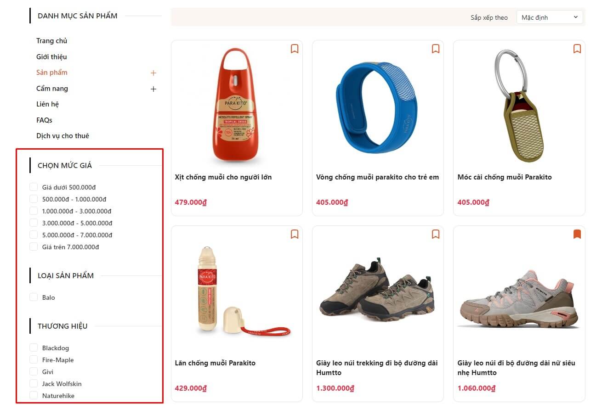Image resolution: width=596 pixels, height=409 pixels.
Task: Bookmark the blue Parakito kids wristband
Action: pyautogui.click(x=436, y=49)
